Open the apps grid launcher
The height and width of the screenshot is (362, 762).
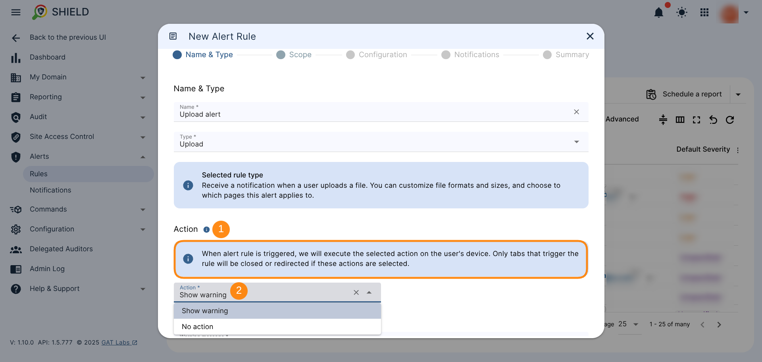click(704, 13)
